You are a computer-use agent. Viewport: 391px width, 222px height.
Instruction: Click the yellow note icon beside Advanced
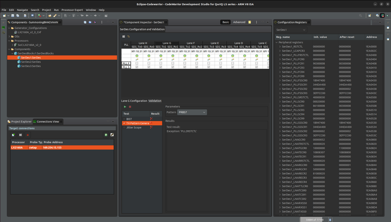pyautogui.click(x=250, y=22)
